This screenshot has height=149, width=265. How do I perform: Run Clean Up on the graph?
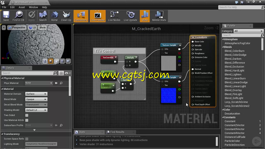(66, 16)
